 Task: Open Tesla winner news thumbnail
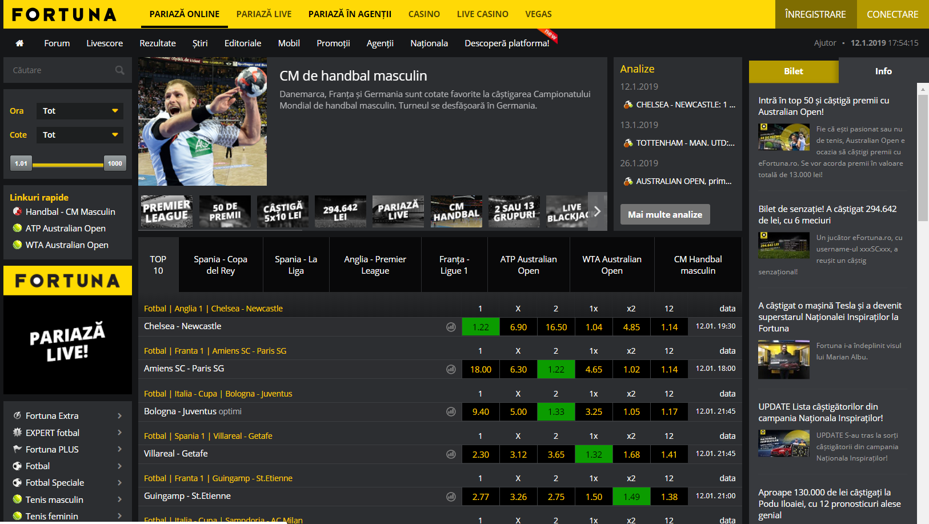(x=784, y=359)
